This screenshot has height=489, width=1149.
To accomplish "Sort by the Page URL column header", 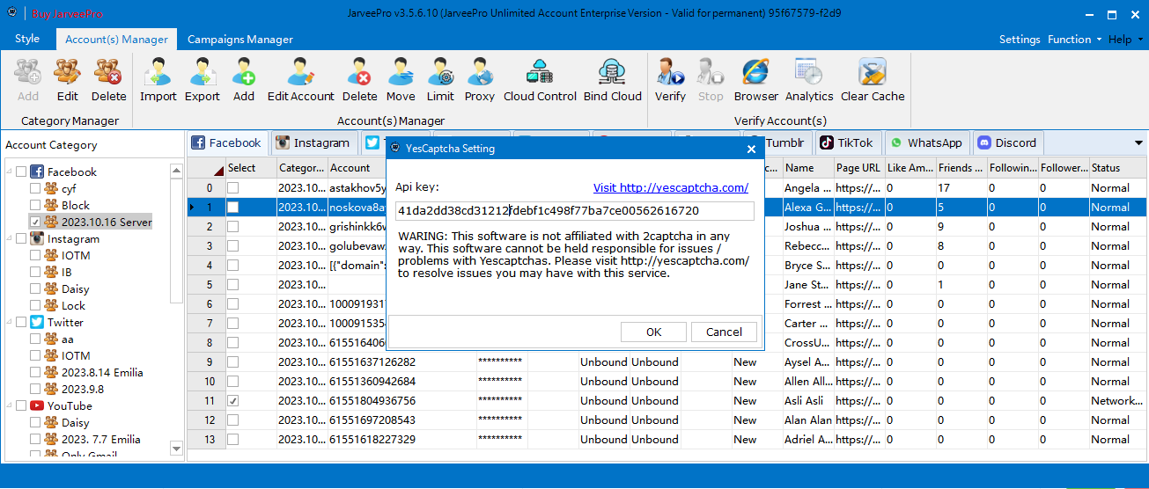I will click(x=858, y=168).
